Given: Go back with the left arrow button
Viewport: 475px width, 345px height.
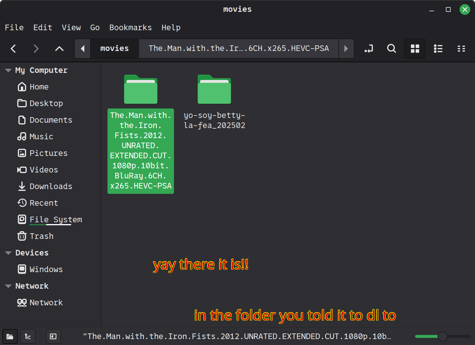Looking at the screenshot, I should click(13, 49).
